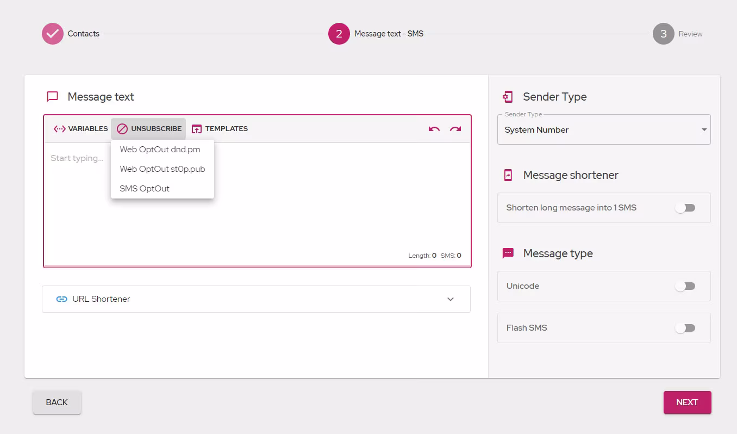Select SMS OptOut option
This screenshot has height=434, width=737.
(x=163, y=189)
